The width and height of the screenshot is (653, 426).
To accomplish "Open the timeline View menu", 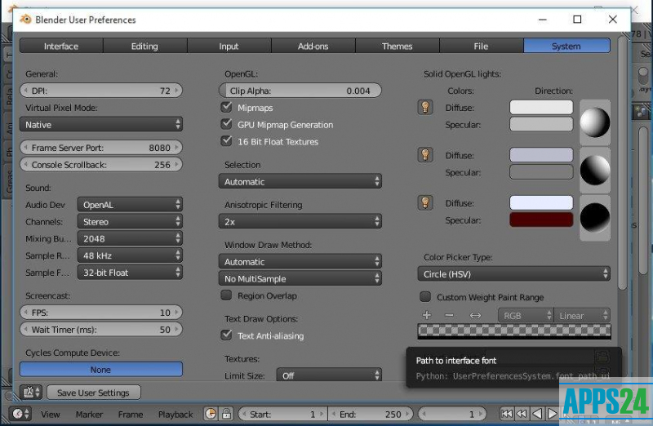I will [51, 414].
